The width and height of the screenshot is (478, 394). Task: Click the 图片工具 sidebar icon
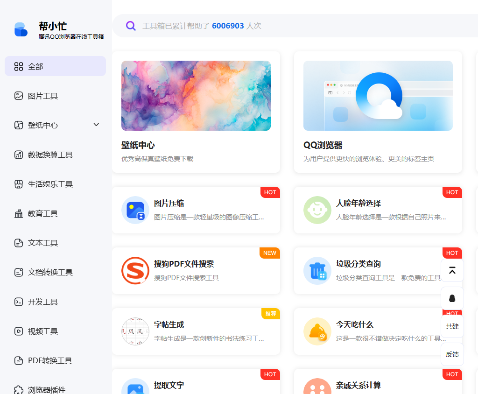pos(19,96)
